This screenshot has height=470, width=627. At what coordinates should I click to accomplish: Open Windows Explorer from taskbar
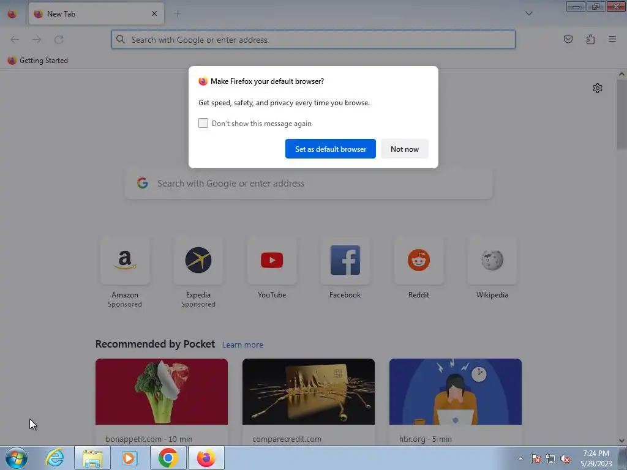tap(92, 458)
